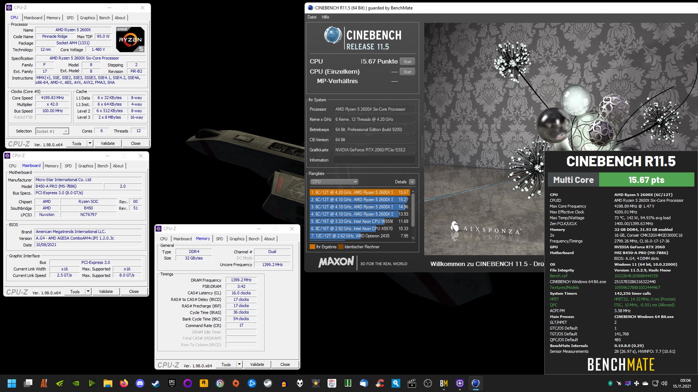The image size is (698, 392).
Task: Select the AMD Opteron 2435 ranking row
Action: [360, 236]
